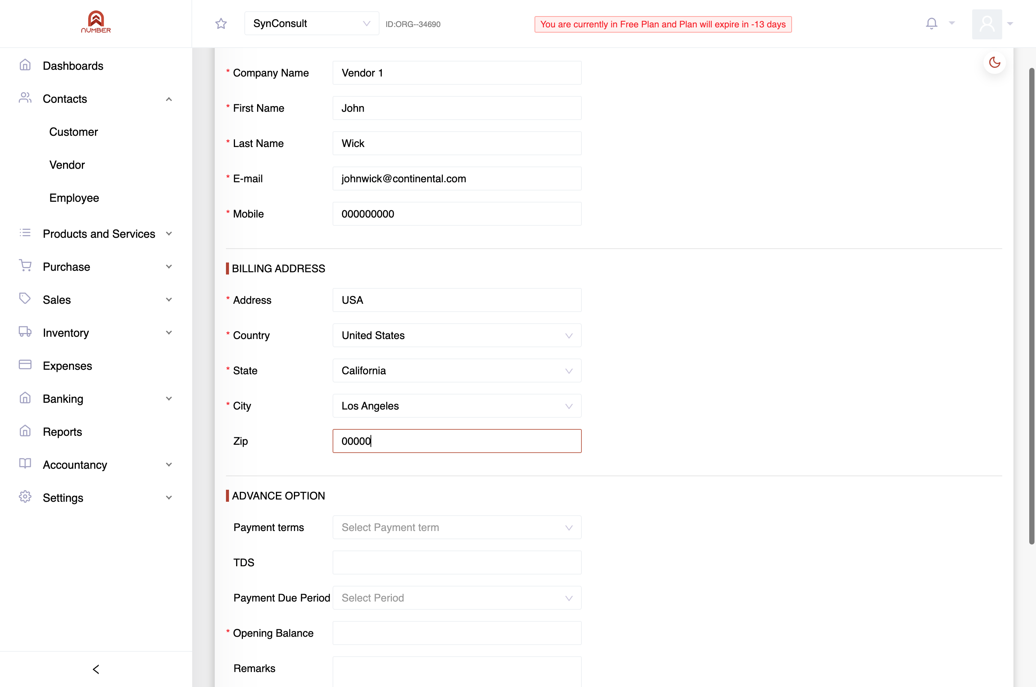Image resolution: width=1036 pixels, height=687 pixels.
Task: Click the TDS input field
Action: pyautogui.click(x=457, y=562)
